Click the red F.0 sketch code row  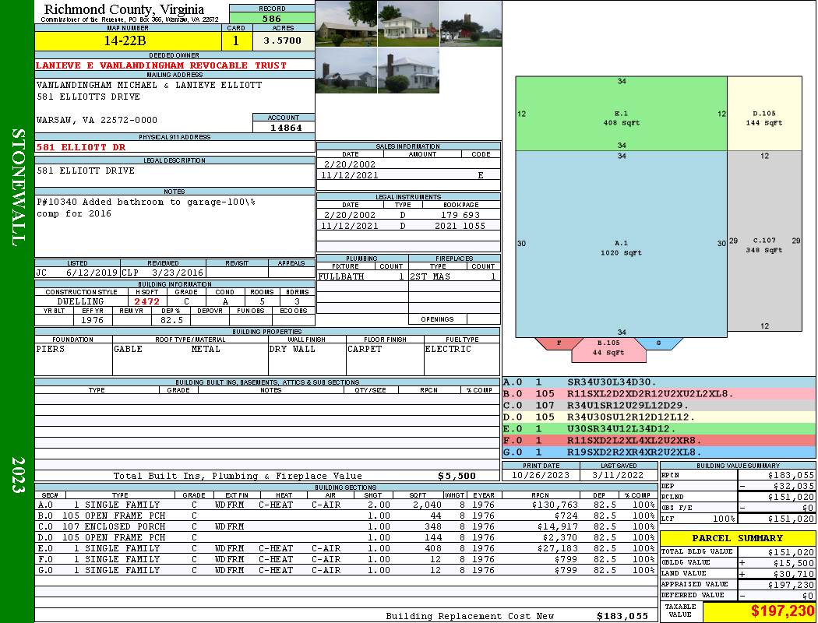659,441
